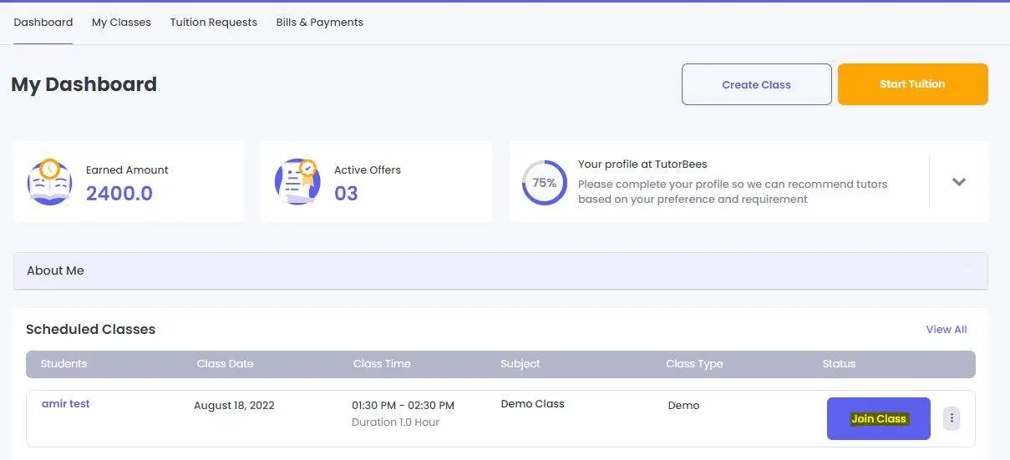This screenshot has width=1010, height=460.
Task: Switch to the Dashboard tab
Action: 43,23
